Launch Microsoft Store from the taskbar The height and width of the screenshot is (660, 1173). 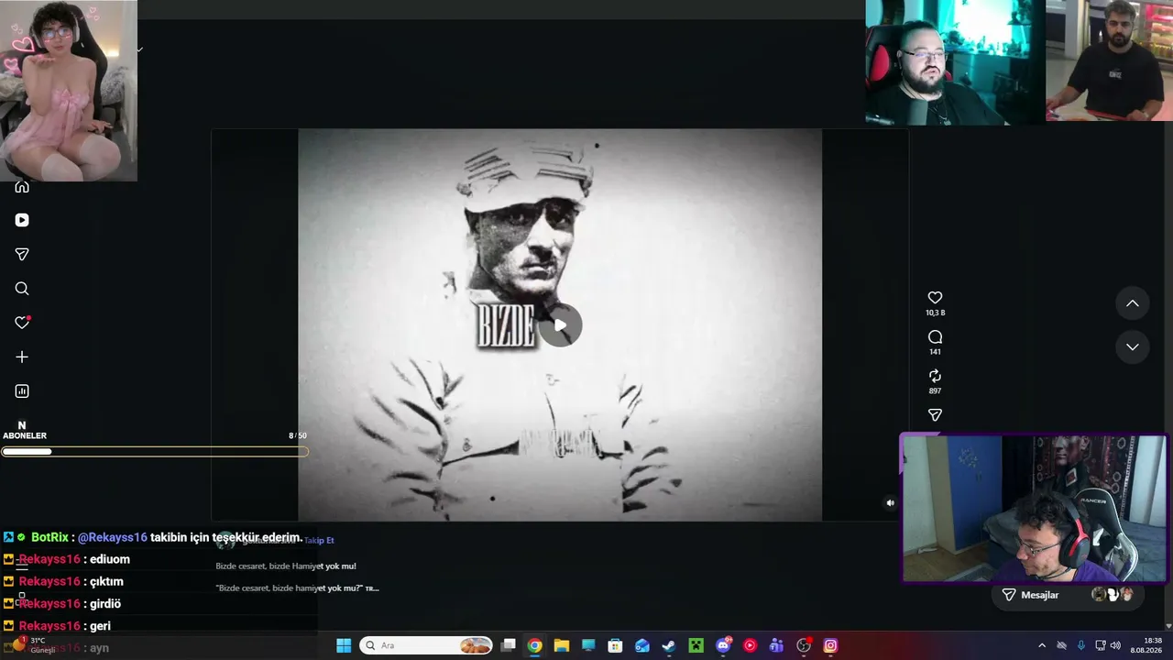(615, 645)
